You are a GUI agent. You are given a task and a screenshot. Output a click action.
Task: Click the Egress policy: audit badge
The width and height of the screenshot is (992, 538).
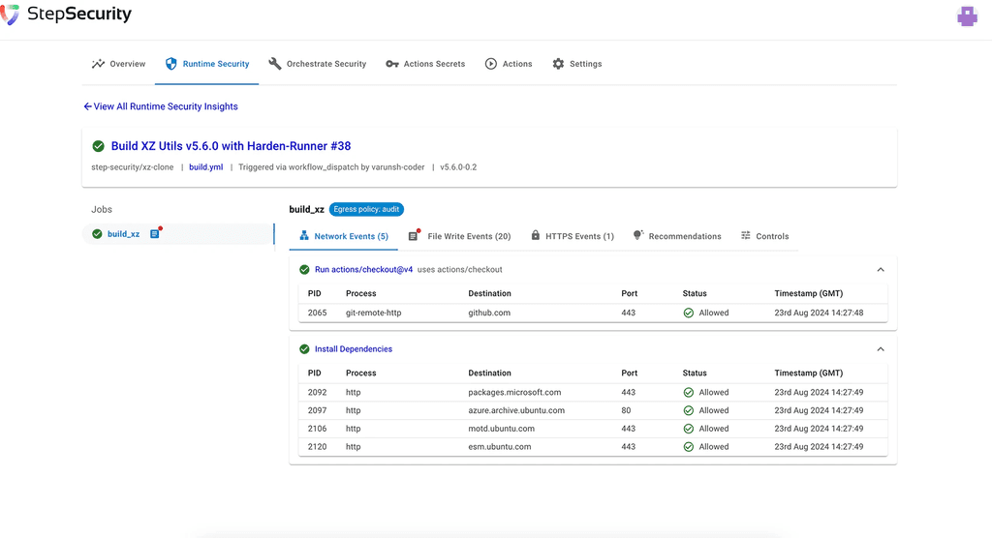pos(366,209)
